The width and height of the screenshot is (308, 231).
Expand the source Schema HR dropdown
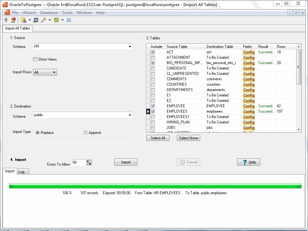coord(130,46)
